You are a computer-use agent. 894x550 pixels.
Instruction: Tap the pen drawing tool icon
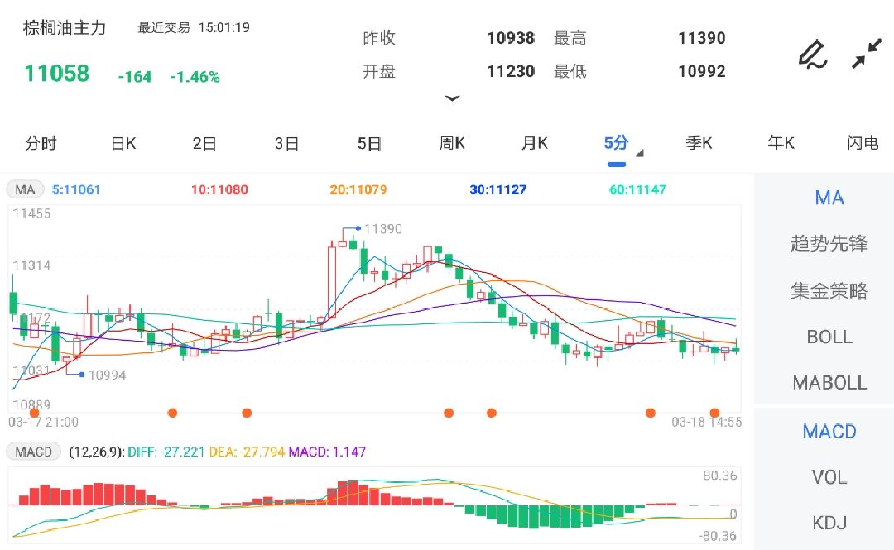812,54
